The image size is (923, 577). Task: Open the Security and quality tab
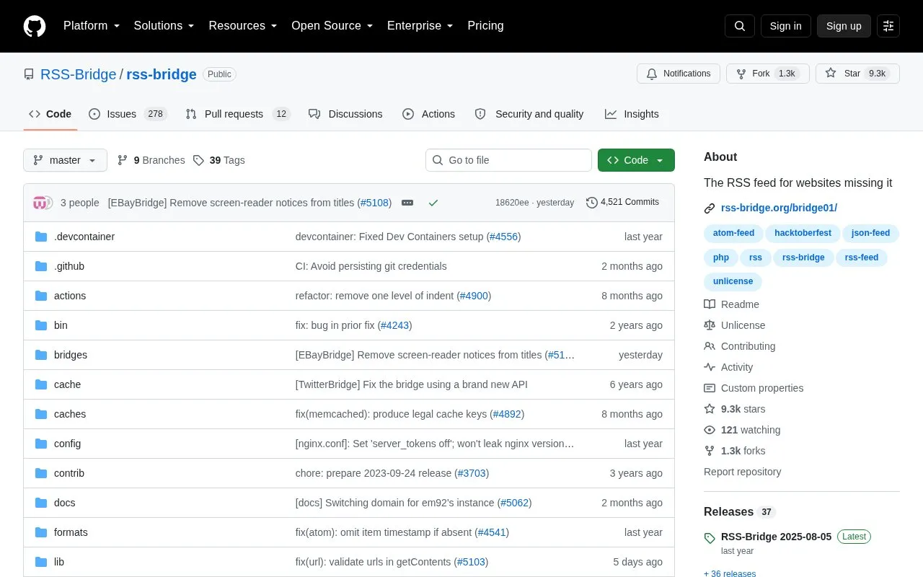529,114
